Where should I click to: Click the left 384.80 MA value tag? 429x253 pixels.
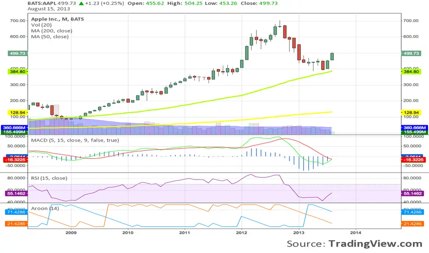pyautogui.click(x=18, y=72)
